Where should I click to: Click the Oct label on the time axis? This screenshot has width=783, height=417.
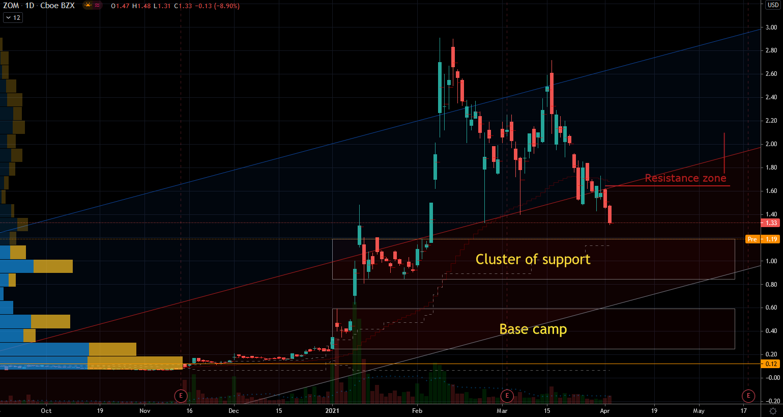coord(46,410)
